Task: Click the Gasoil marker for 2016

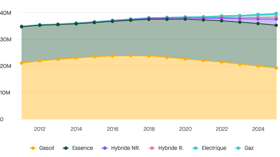Action: pyautogui.click(x=113, y=56)
